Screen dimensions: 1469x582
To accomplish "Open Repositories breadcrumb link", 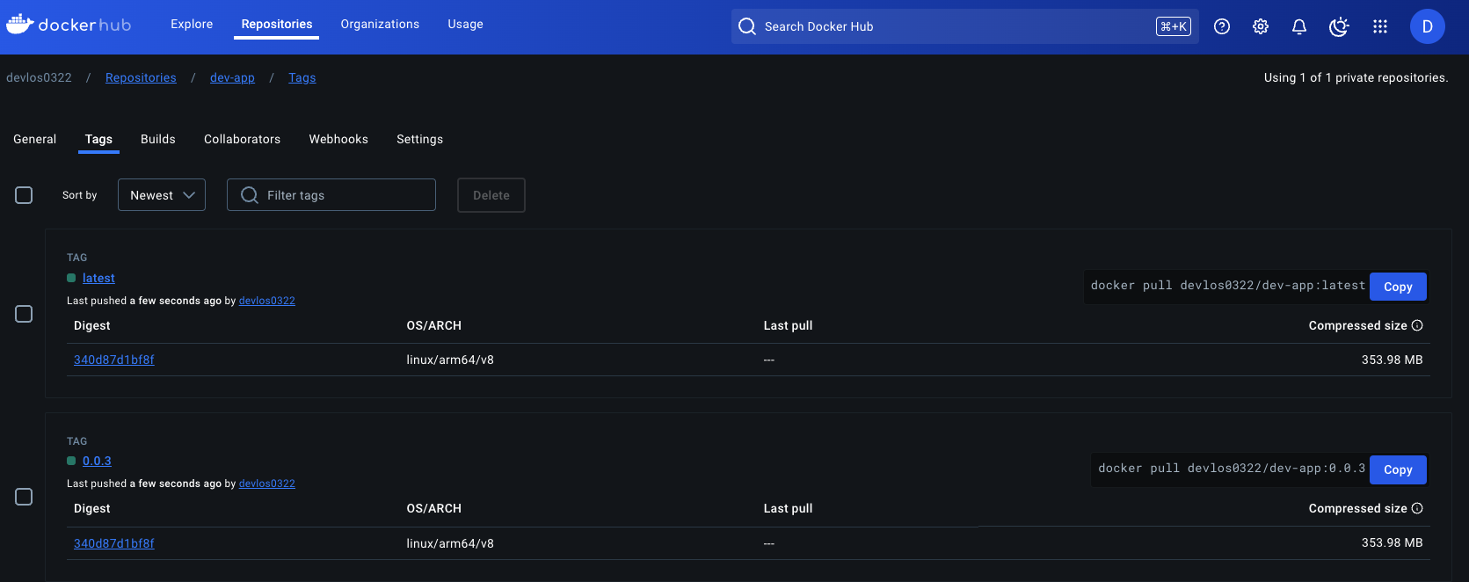I will [x=141, y=77].
